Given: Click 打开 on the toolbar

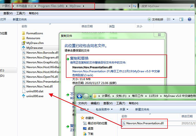Looking at the screenshot, I should [3, 19].
